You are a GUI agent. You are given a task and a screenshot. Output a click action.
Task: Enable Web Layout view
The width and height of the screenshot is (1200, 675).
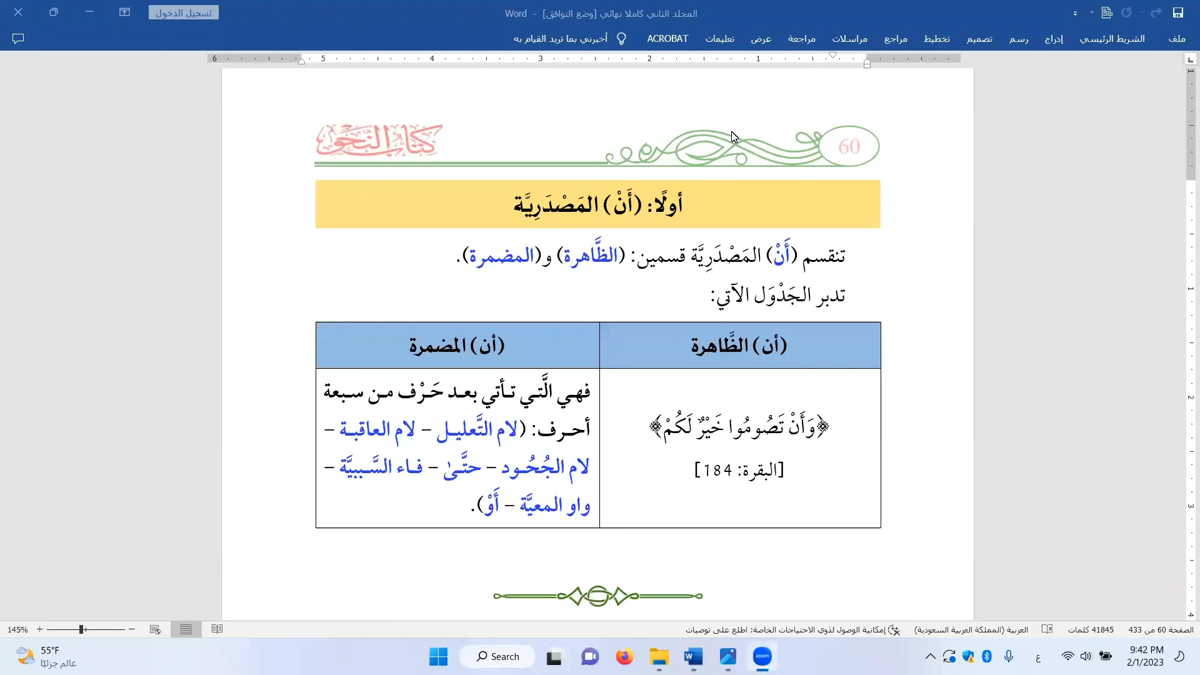[x=155, y=629]
